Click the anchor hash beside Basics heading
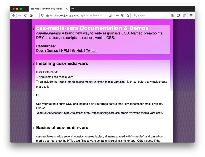The image size is (205, 157). 33,128
